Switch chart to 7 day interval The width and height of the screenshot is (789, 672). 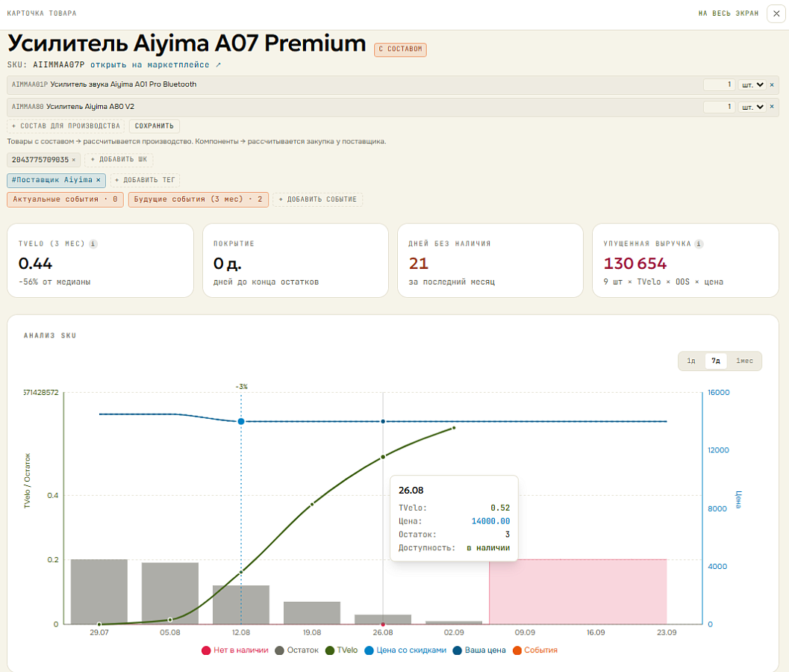tap(716, 361)
